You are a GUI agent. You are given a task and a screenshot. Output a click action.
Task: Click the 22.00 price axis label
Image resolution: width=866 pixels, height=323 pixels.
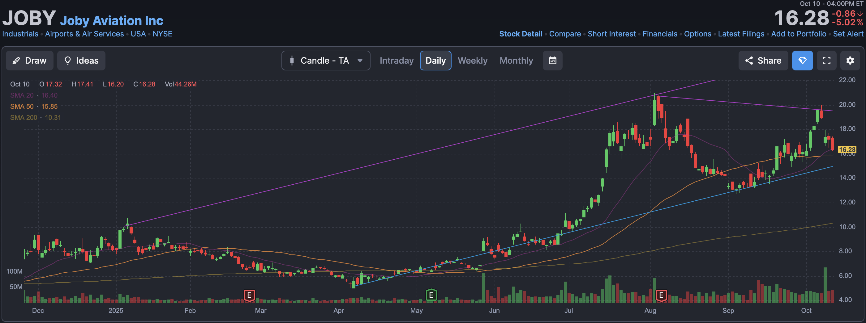[x=847, y=80]
